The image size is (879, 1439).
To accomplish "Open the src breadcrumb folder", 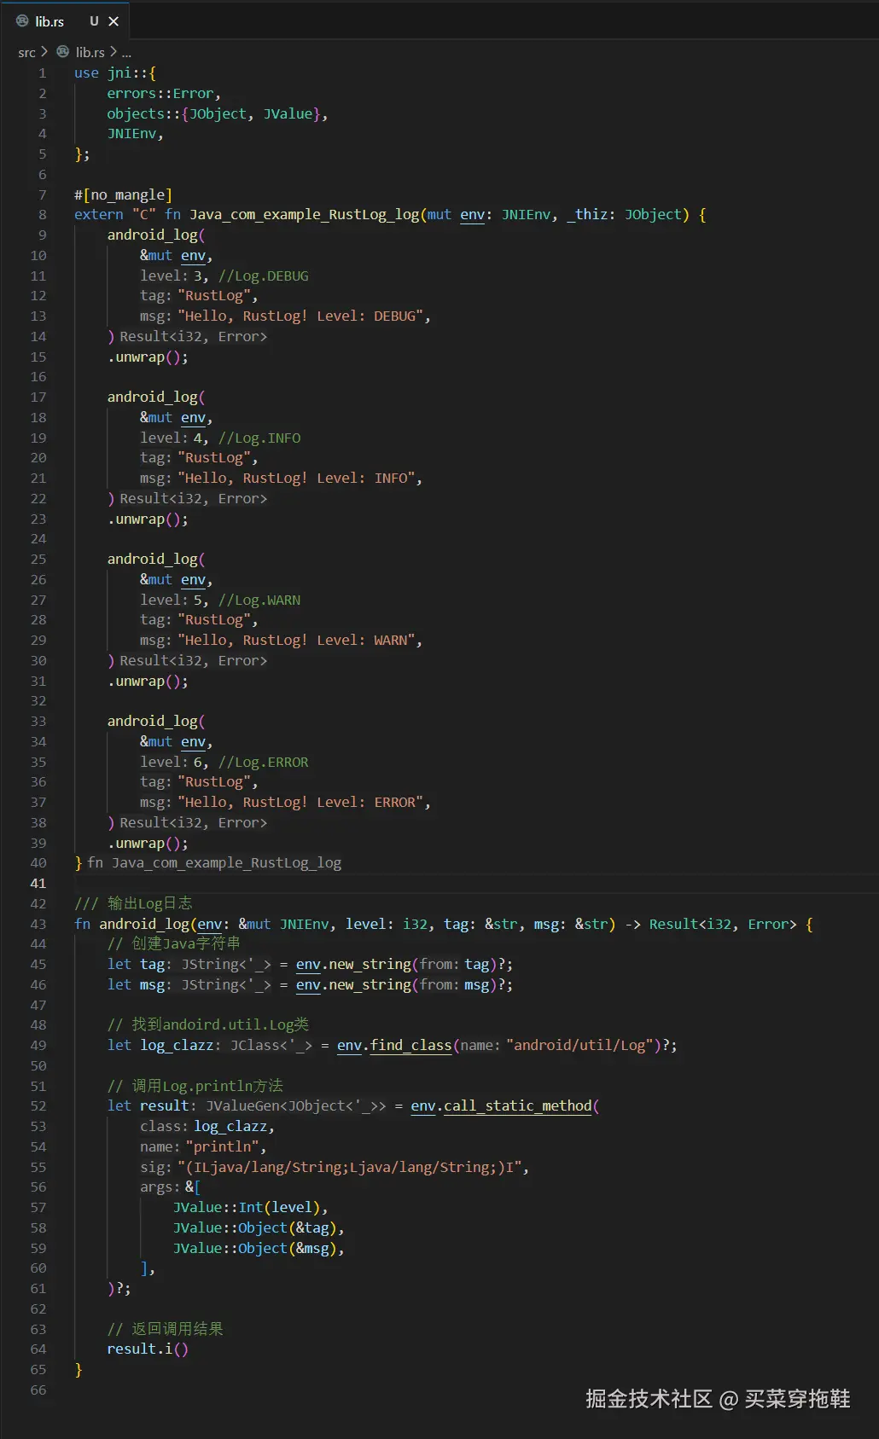I will (26, 52).
